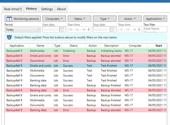Open the Status filter dropdown
The image size is (170, 125).
point(79,19)
